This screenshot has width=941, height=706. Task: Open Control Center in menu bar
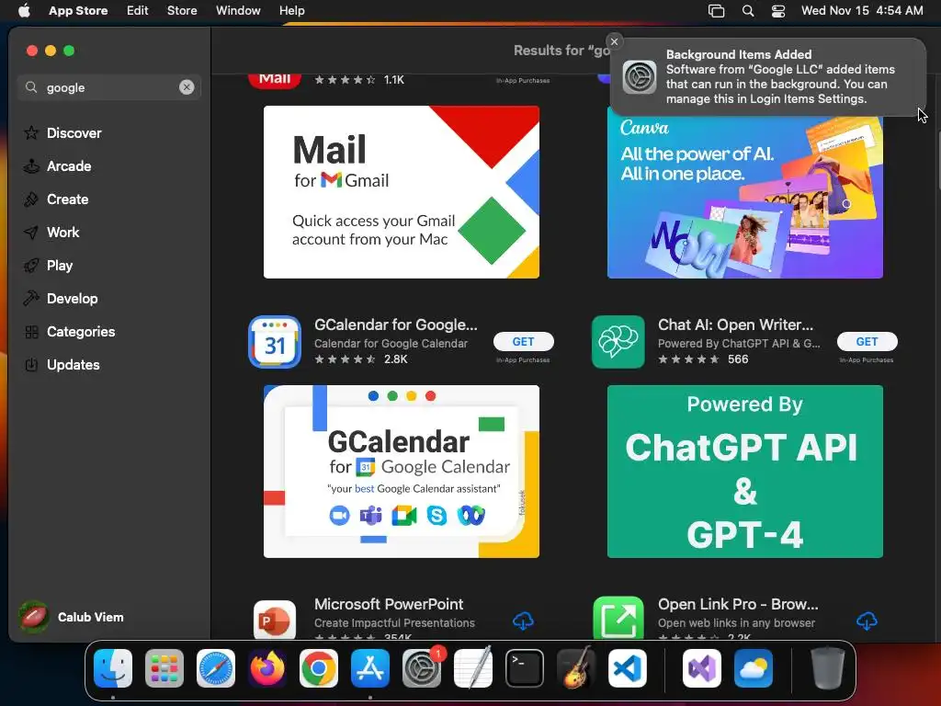[778, 11]
